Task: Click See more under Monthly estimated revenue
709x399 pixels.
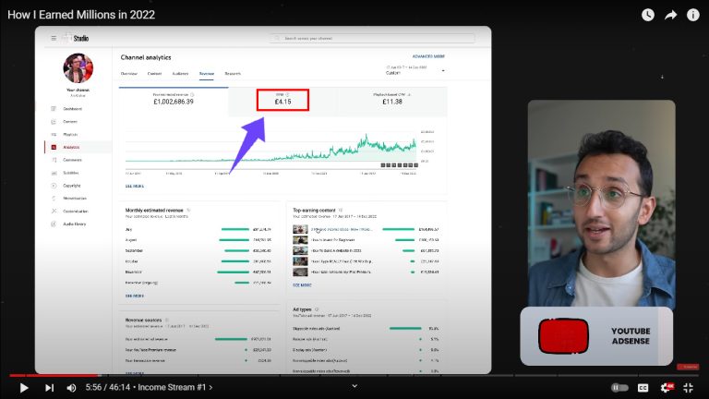Action: [x=134, y=296]
